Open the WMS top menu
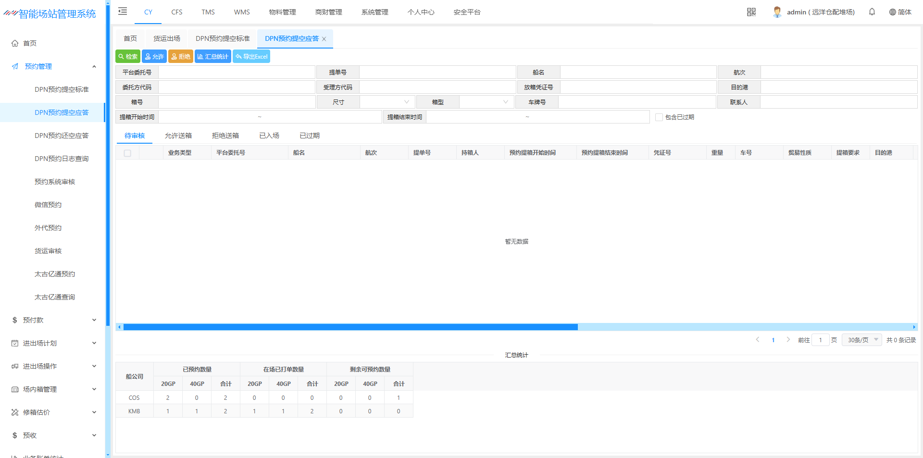This screenshot has width=923, height=458. (242, 12)
